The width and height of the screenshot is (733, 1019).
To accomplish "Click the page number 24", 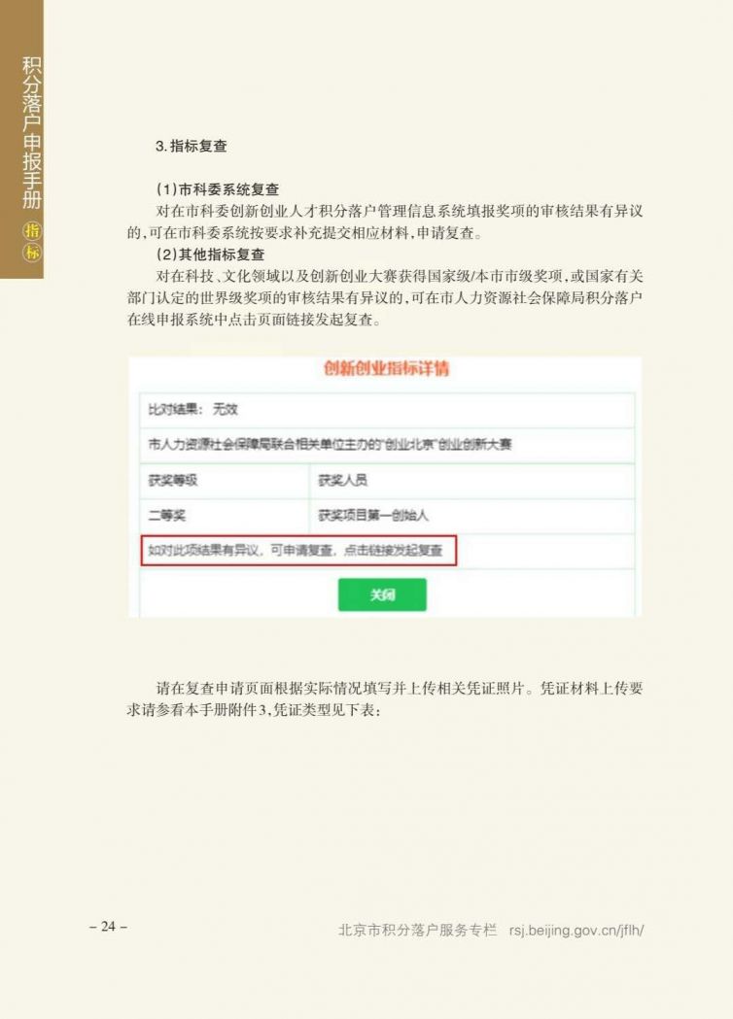I will [x=108, y=926].
